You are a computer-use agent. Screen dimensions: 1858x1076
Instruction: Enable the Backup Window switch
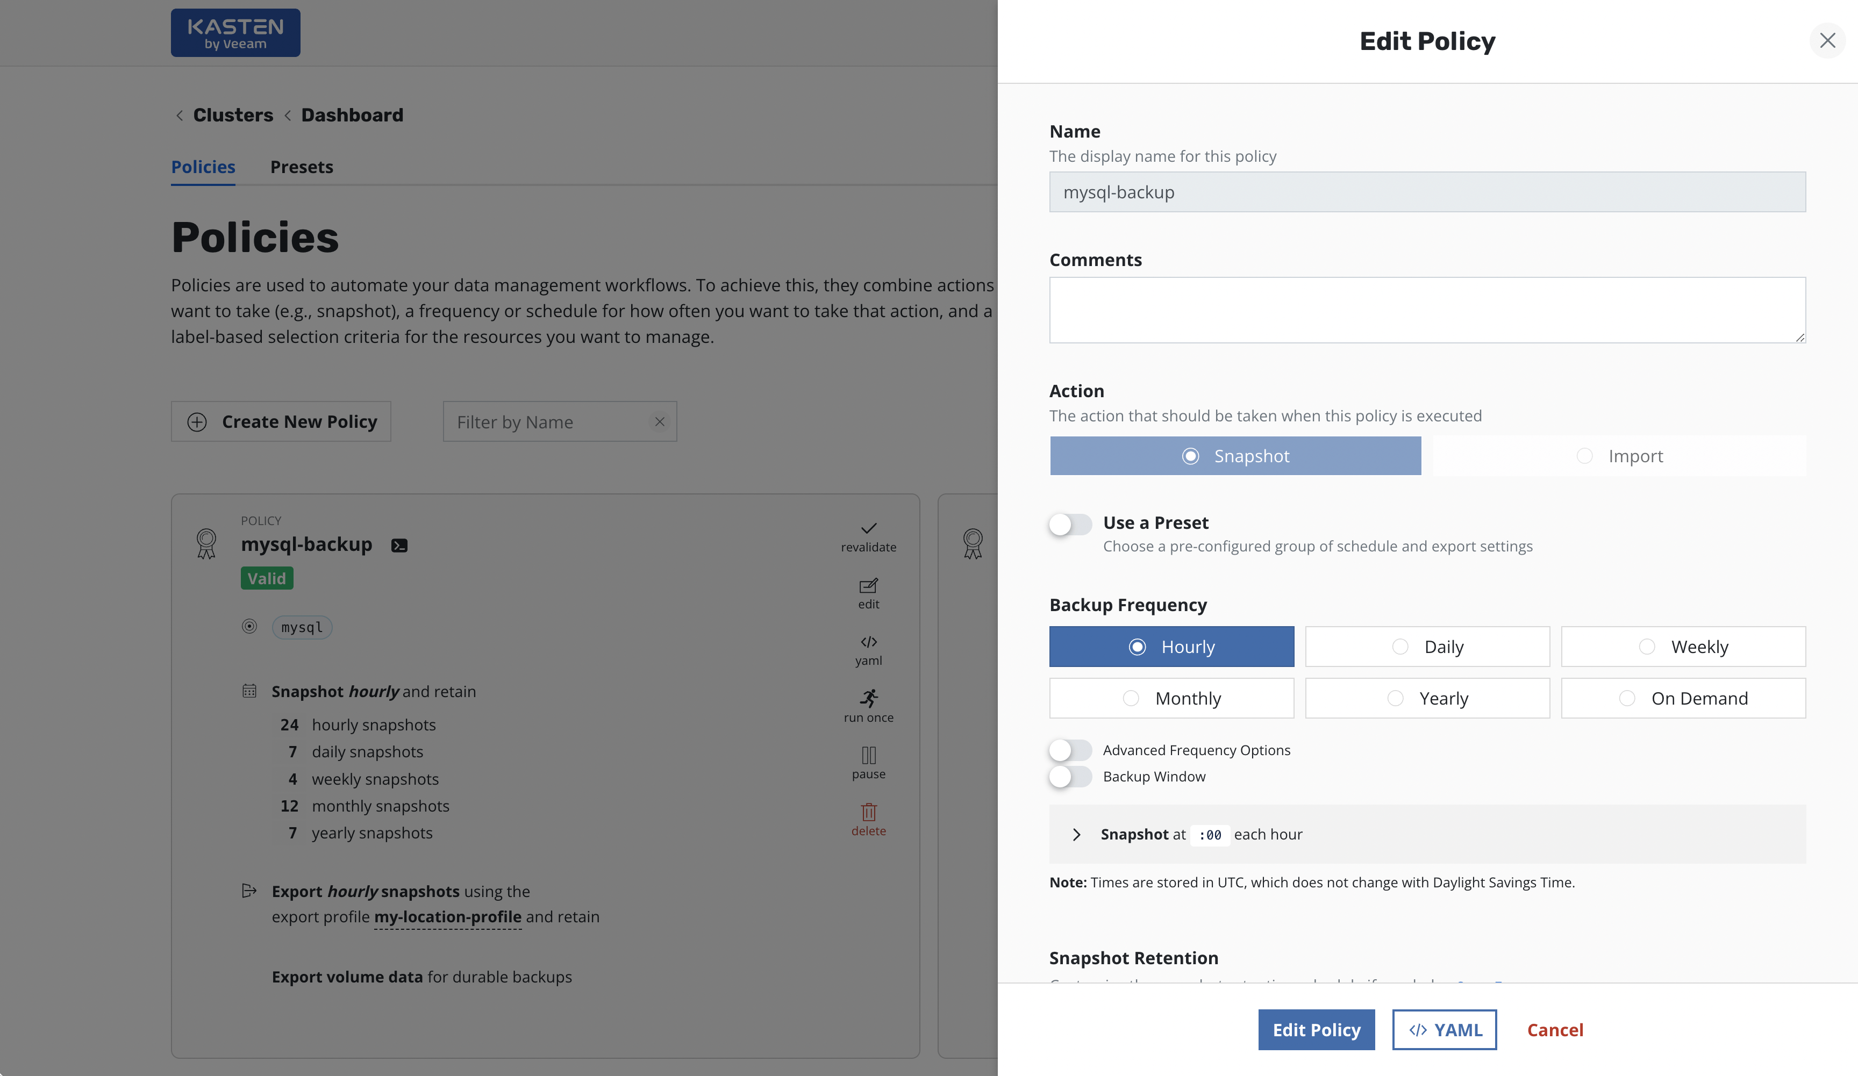click(1070, 777)
